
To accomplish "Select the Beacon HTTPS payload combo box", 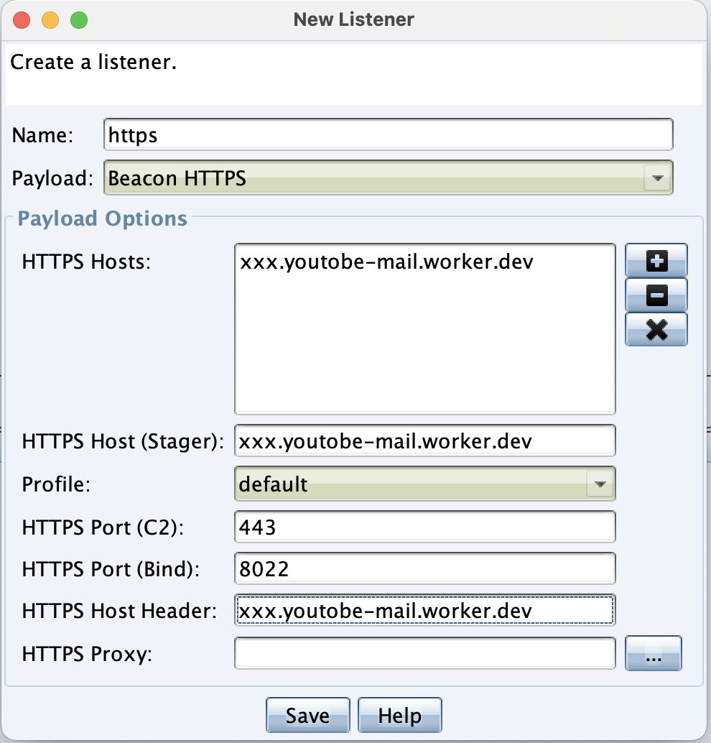I will tap(373, 177).
